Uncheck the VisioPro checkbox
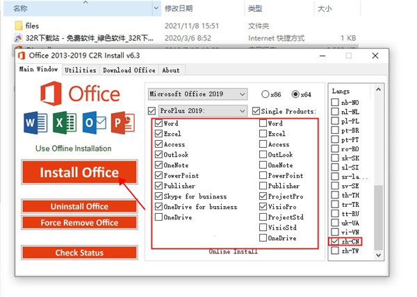 [263, 207]
